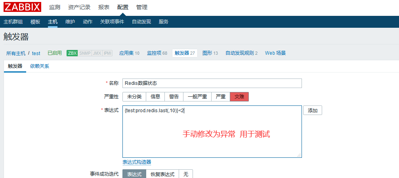Viewport: 399px width, 178px height.
Task: Select 灾难 severity level
Action: click(x=239, y=97)
